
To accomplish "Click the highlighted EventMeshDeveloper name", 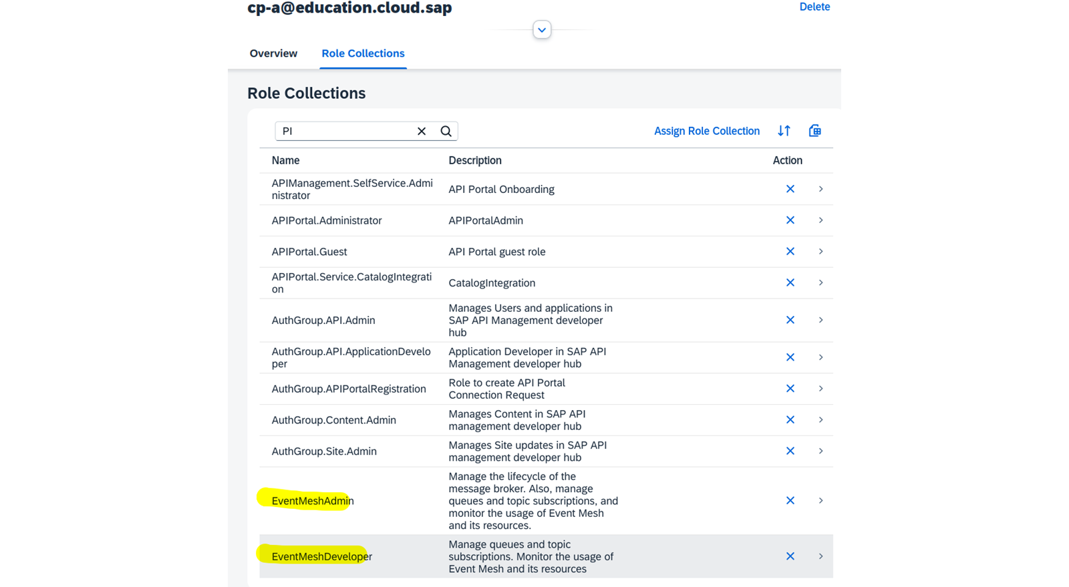I will 322,556.
